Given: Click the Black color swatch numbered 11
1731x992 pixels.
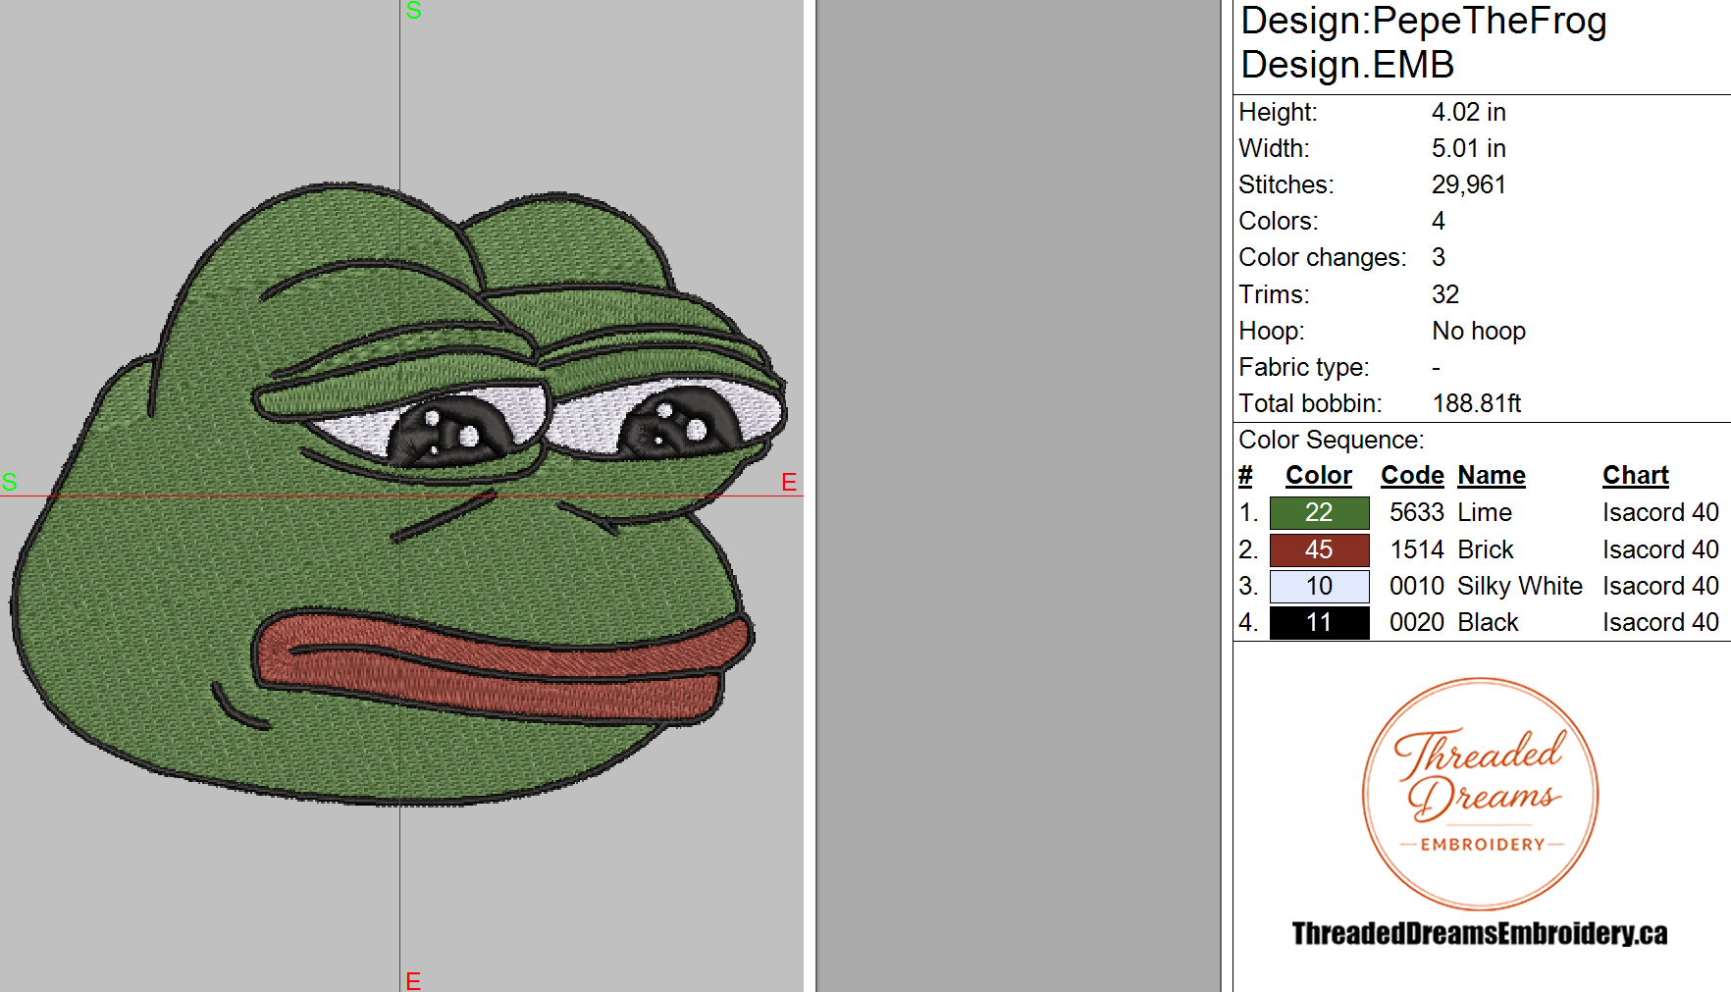Looking at the screenshot, I should pyautogui.click(x=1319, y=622).
